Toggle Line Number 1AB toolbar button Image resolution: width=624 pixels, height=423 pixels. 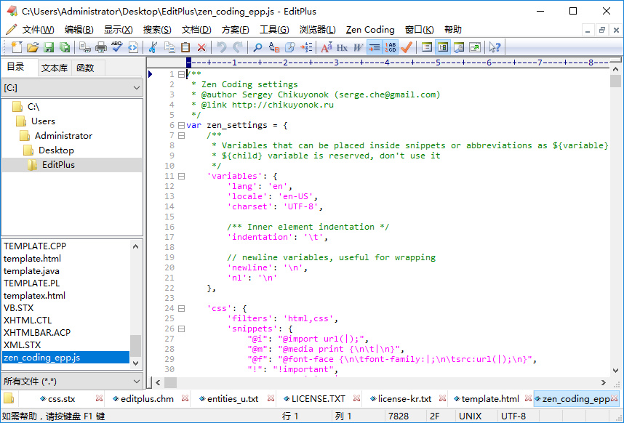[391, 47]
